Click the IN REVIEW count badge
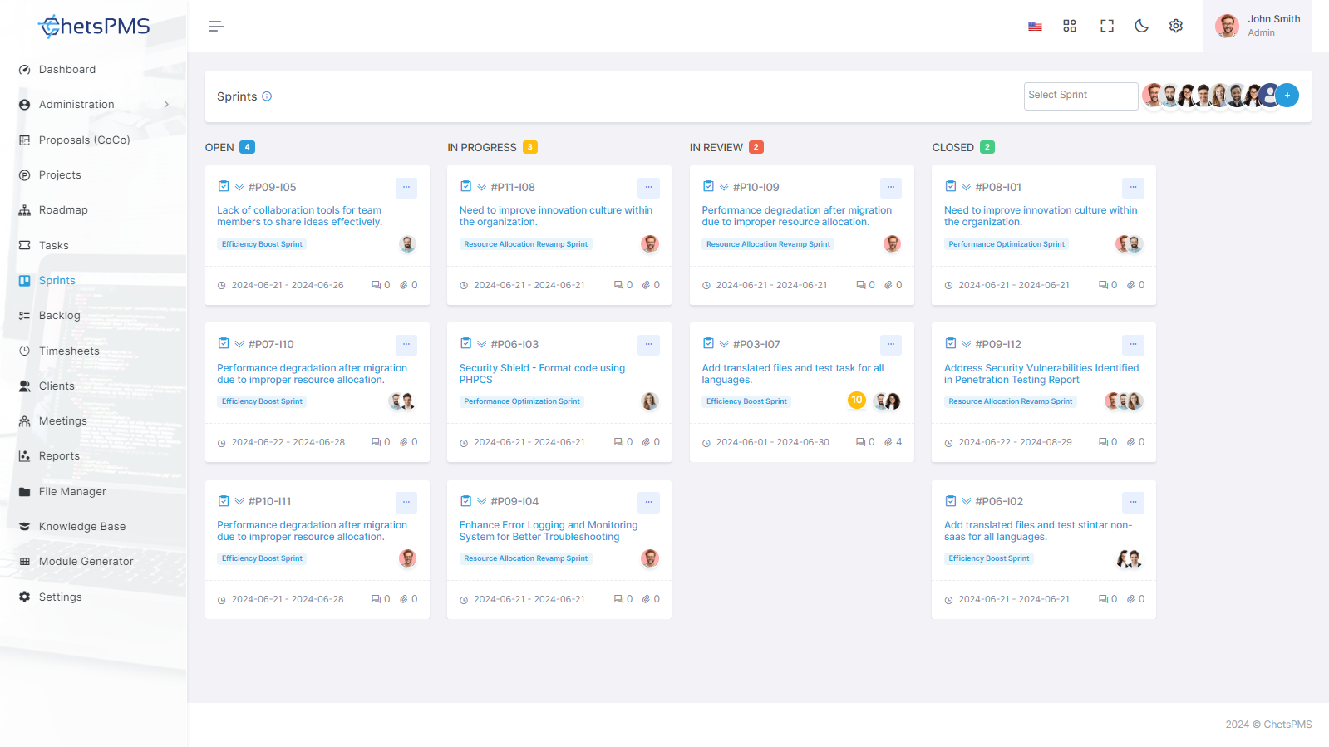The width and height of the screenshot is (1329, 747). click(756, 147)
